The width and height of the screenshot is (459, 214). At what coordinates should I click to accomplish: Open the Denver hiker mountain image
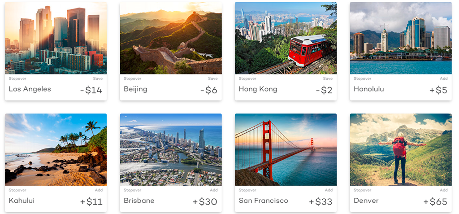(400, 149)
